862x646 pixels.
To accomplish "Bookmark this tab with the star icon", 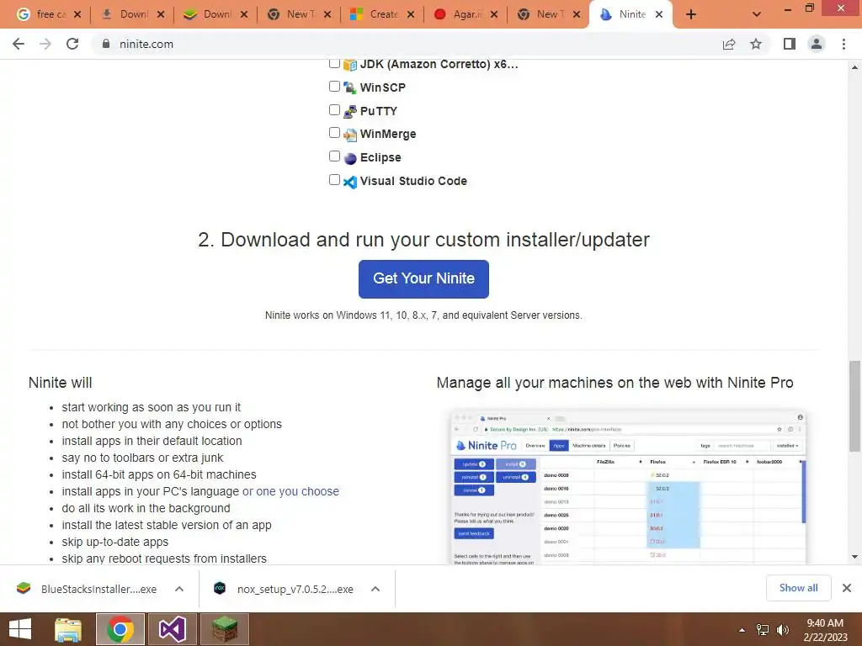I will click(756, 44).
